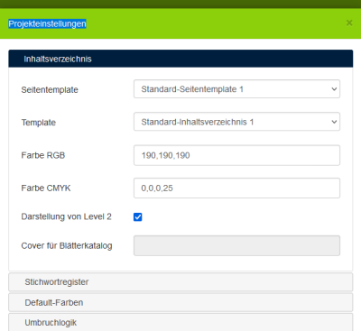Click the Template dropdown chevron

click(x=334, y=122)
